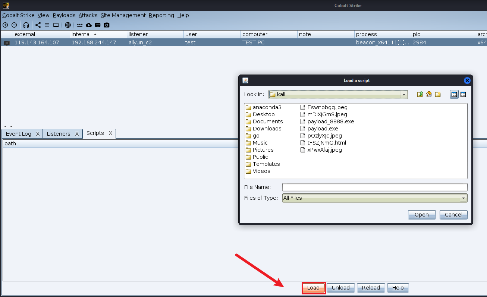Select session cell 119.143.164.107

pyautogui.click(x=37, y=42)
